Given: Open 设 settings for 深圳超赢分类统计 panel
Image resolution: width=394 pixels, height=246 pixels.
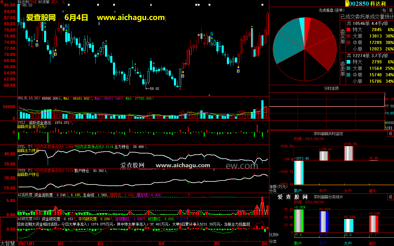Looking at the screenshot, I should click(390, 197).
